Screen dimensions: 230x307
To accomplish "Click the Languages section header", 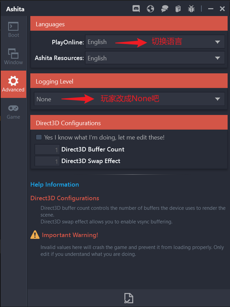I will [129, 24].
